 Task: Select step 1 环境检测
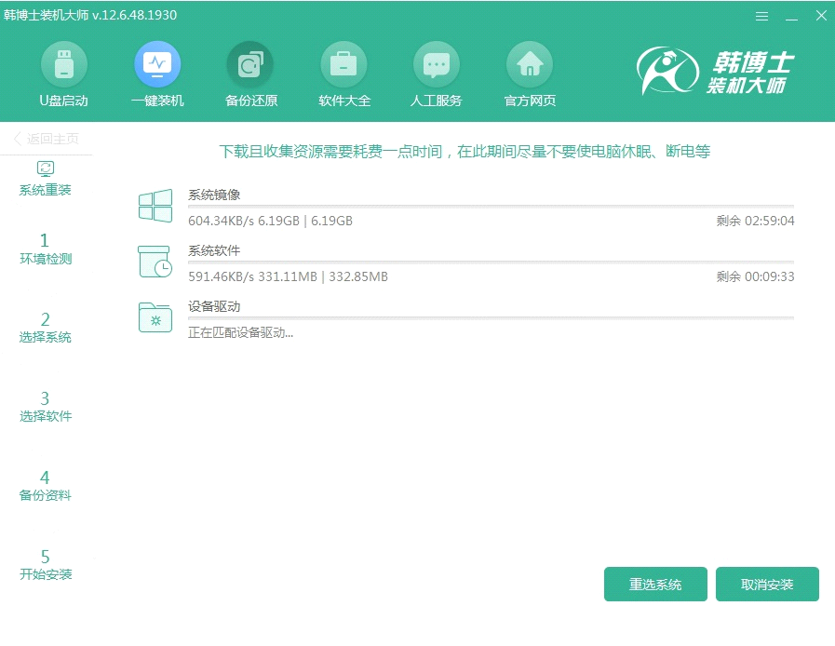45,251
